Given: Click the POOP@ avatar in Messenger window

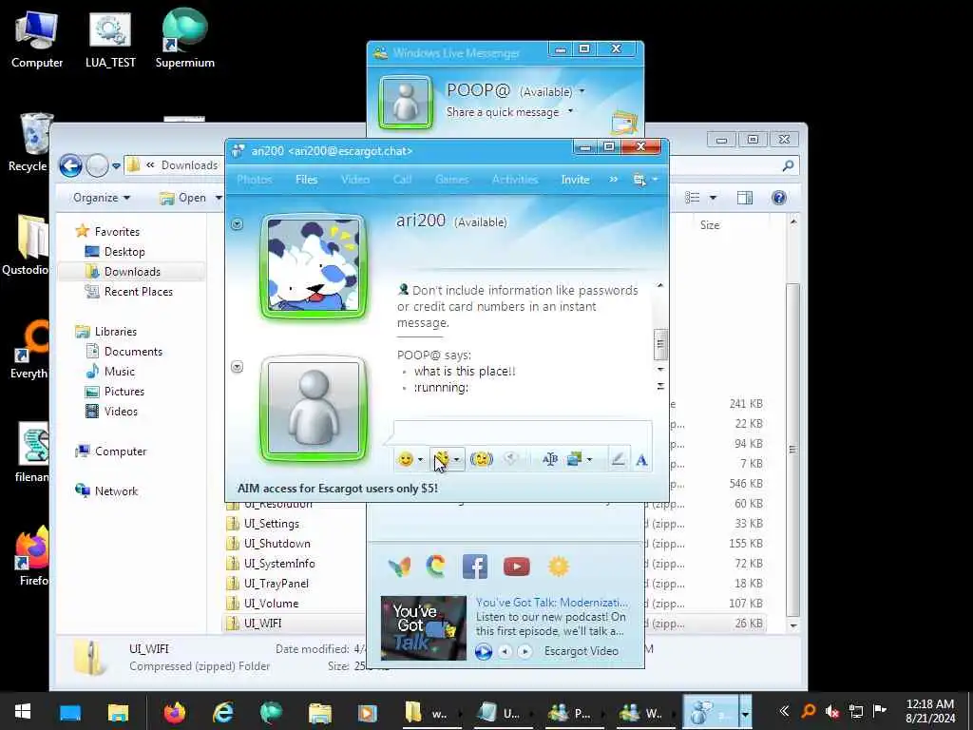Looking at the screenshot, I should point(405,103).
